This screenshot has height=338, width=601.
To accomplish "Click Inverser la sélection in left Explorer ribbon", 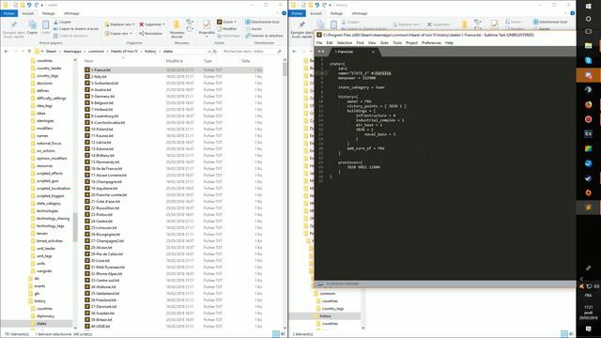I will [x=264, y=36].
